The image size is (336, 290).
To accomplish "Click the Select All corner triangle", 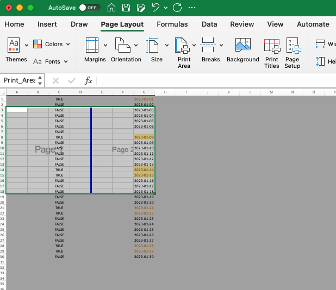I will tap(3, 92).
